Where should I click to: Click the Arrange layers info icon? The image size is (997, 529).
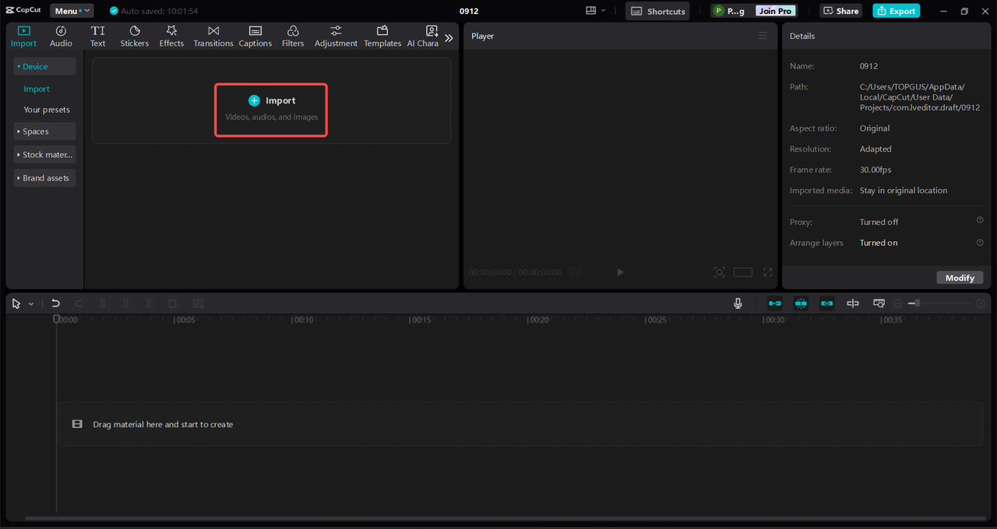coord(980,242)
